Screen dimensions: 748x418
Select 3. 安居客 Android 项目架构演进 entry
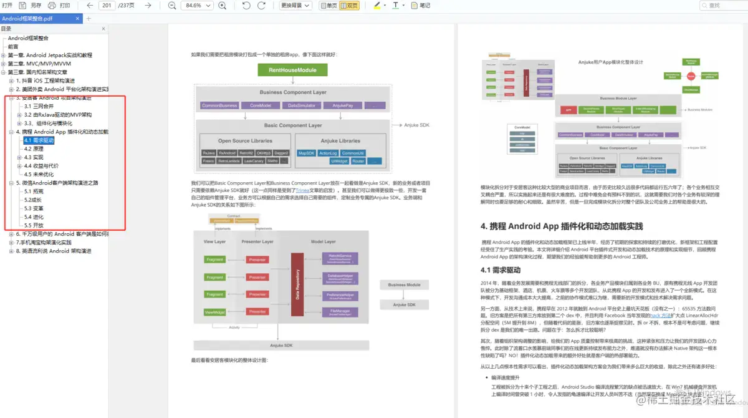(54, 98)
